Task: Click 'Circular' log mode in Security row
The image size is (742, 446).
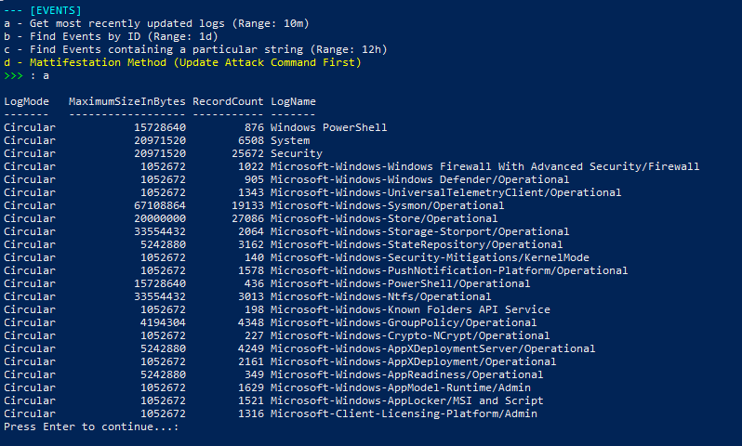Action: click(x=30, y=153)
